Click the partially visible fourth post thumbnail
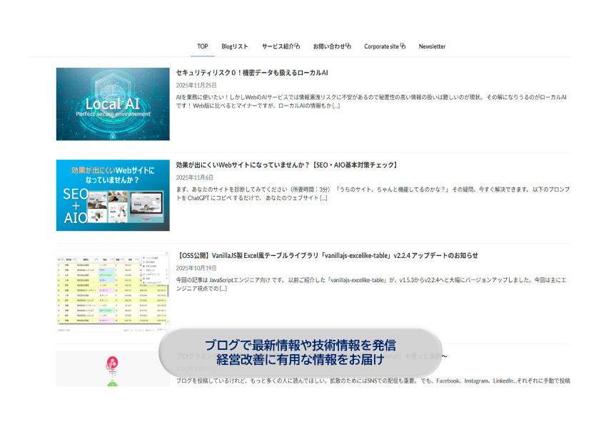601x424 pixels. pos(113,369)
